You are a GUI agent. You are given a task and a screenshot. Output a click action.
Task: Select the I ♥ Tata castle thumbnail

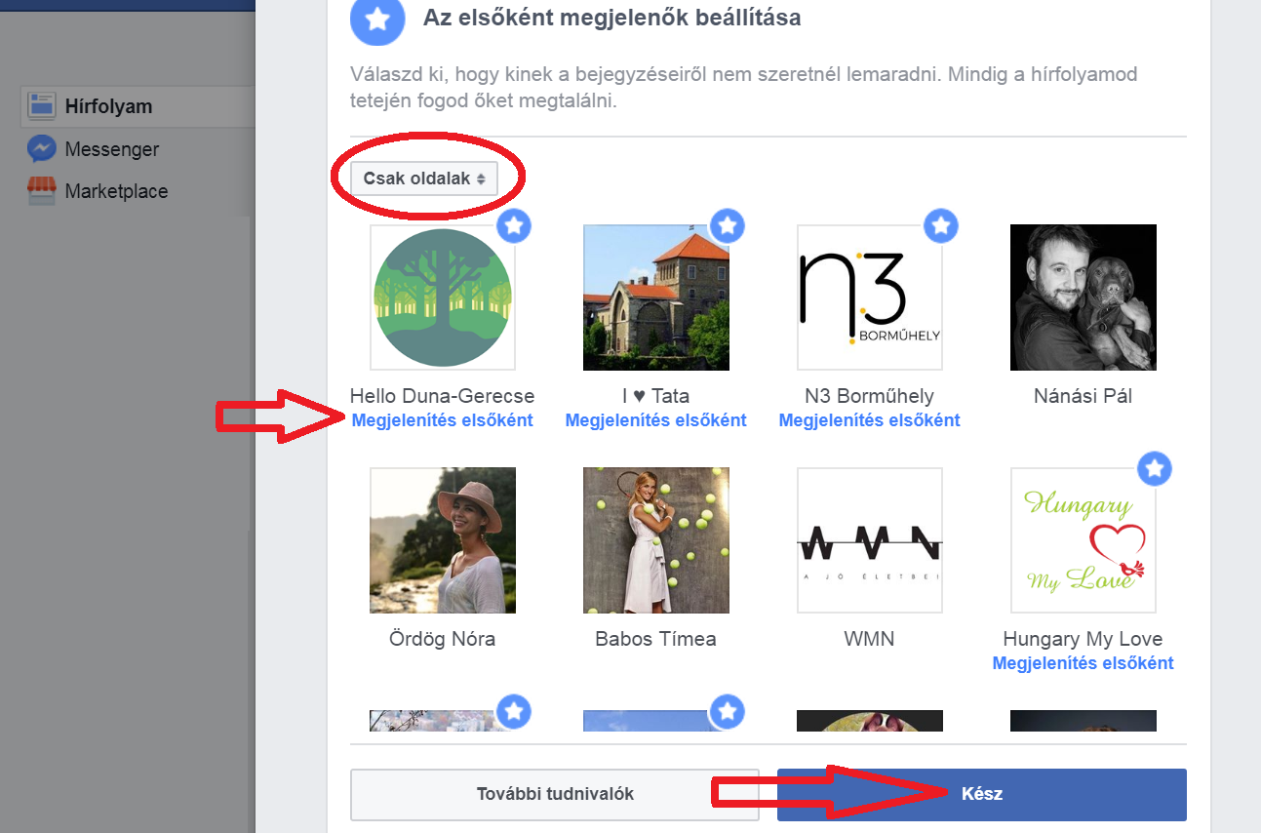656,297
